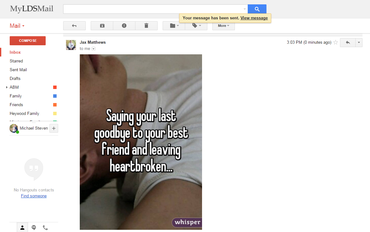Viewport: 370px width, 232px height.
Task: Star the Jax Matthews message
Action: (336, 42)
